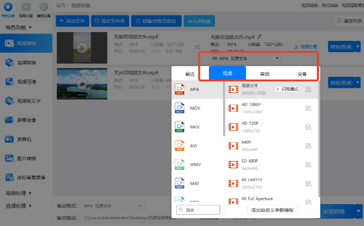Expand the 特色功能 section header
Viewport: 364px width, 226px height.
point(19,27)
